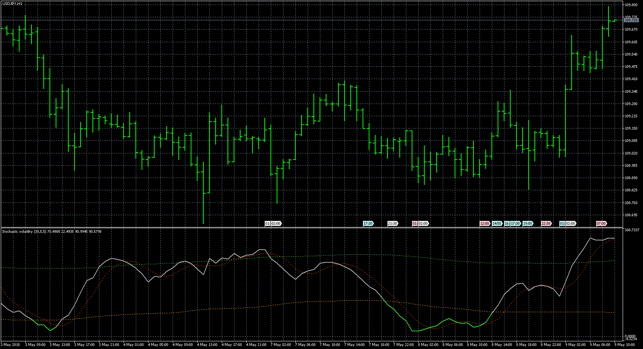Click the USDJPY,H1 chart symbol label
The height and width of the screenshot is (349, 643).
(x=12, y=3)
